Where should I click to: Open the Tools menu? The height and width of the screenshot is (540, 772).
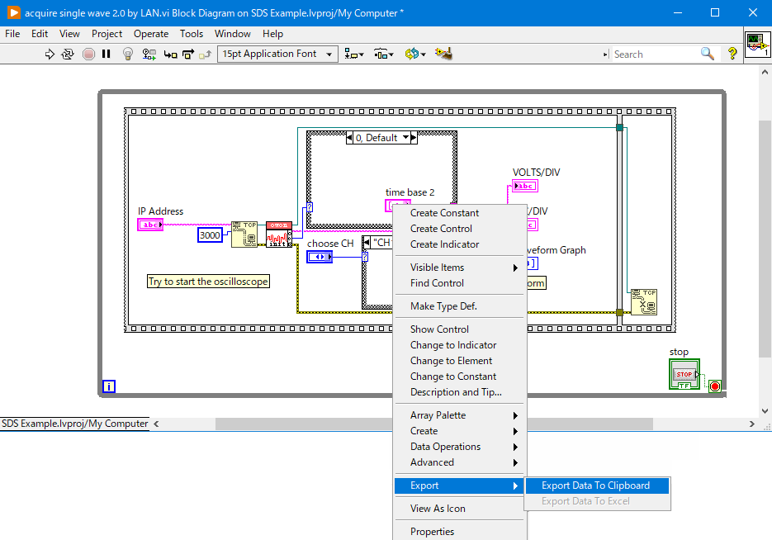pyautogui.click(x=192, y=34)
